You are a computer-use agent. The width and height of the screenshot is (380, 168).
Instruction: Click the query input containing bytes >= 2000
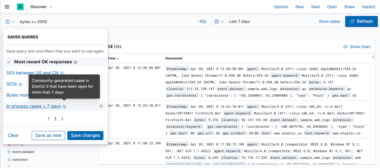point(106,22)
